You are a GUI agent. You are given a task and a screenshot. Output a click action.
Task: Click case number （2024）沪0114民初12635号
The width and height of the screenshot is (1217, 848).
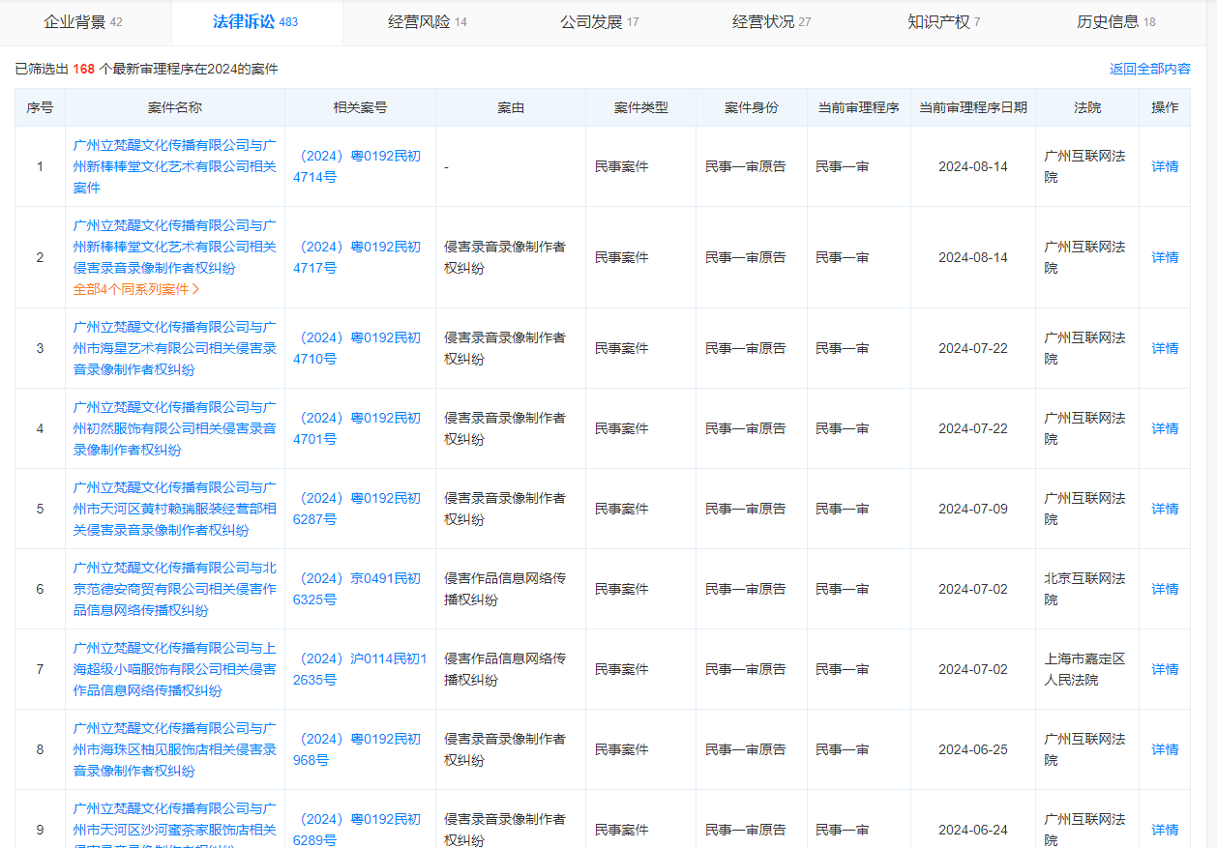[359, 669]
